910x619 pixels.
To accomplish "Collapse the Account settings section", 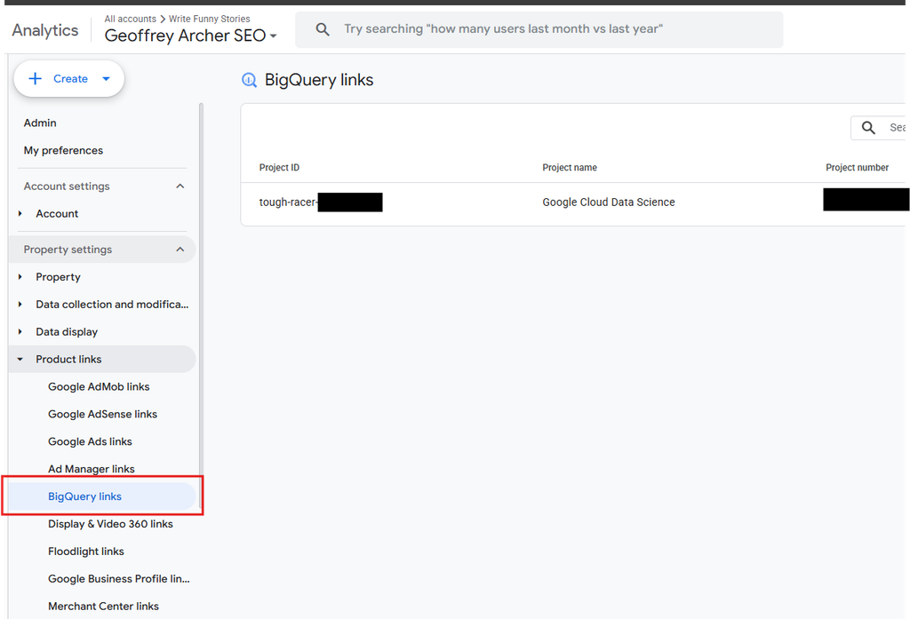I will point(180,186).
